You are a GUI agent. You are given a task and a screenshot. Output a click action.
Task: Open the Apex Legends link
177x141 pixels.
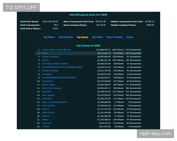pos(48,95)
